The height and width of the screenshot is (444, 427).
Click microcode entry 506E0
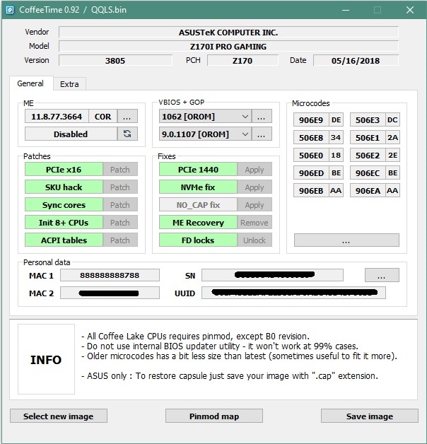point(311,155)
